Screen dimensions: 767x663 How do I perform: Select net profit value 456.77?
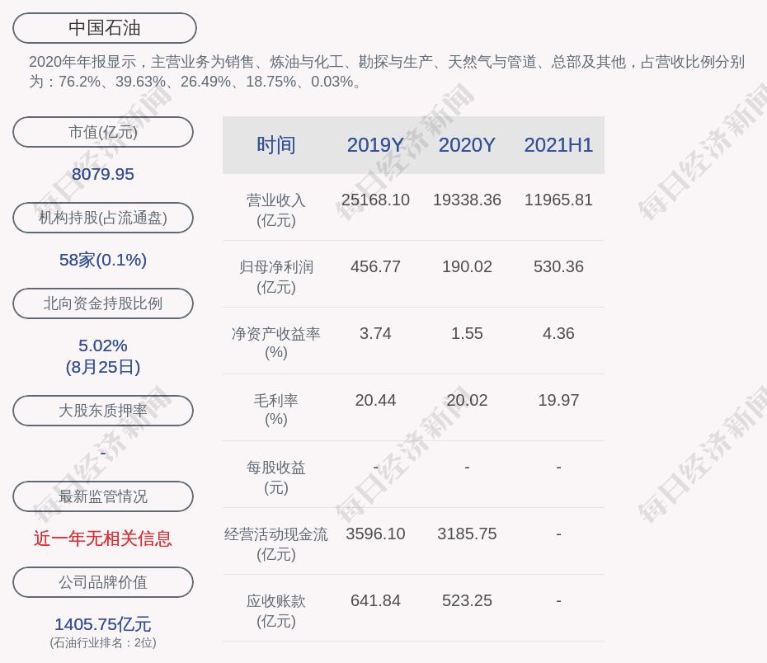click(x=376, y=266)
